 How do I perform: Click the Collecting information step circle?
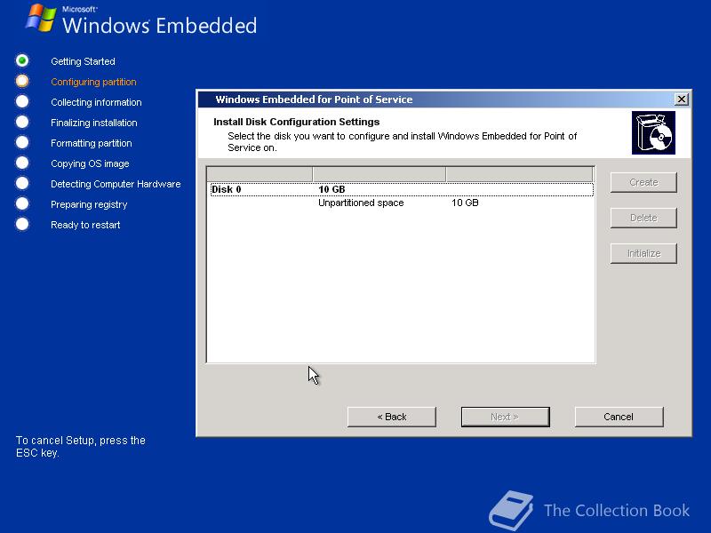[x=22, y=101]
